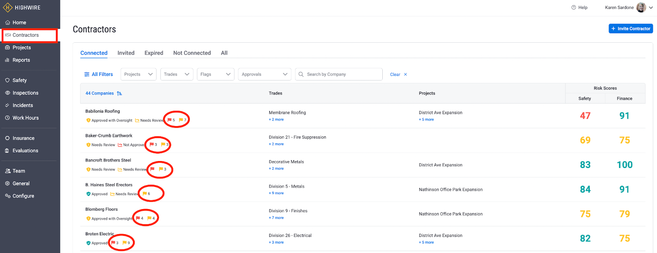Open B. Haines Steel Erectors contractor
Viewport: 657px width, 253px height.
click(109, 185)
